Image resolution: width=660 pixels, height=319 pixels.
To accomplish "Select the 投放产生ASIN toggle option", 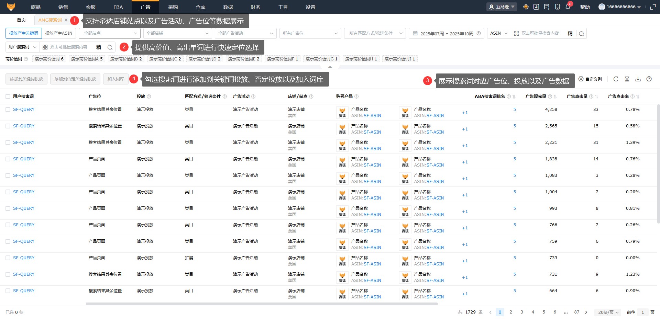I will click(x=59, y=33).
